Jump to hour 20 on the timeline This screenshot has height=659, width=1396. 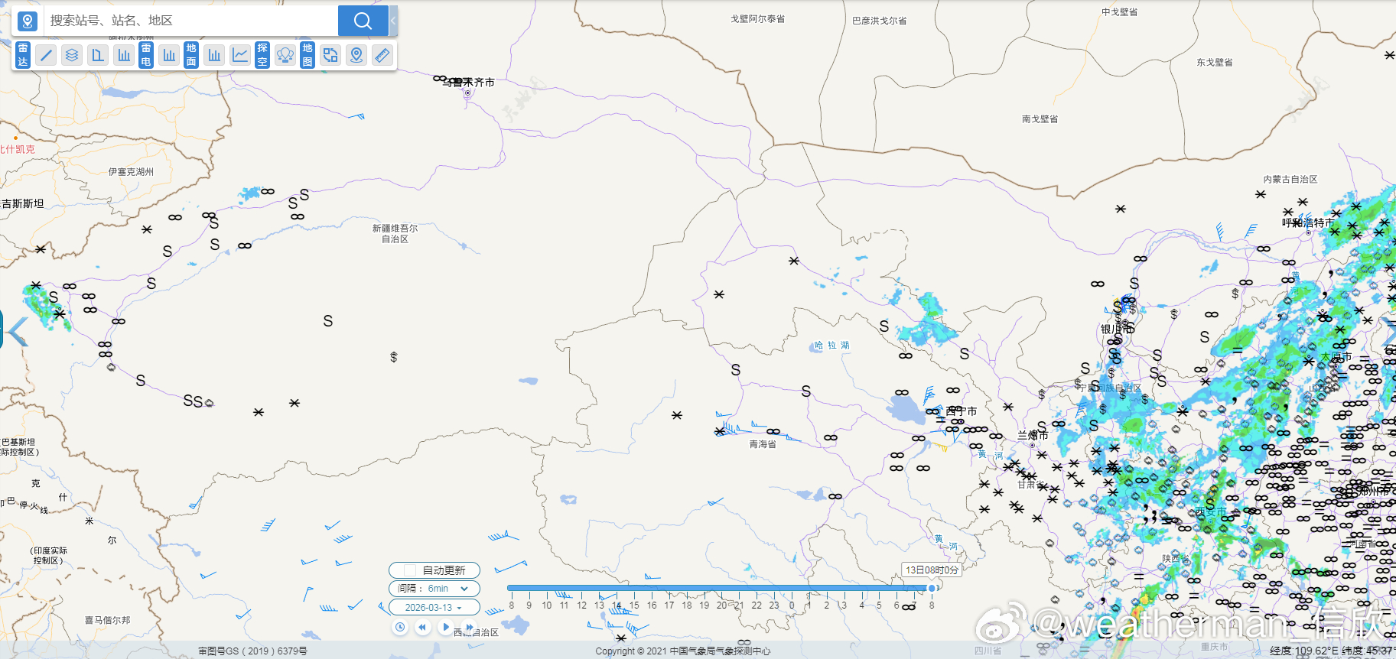(x=721, y=605)
